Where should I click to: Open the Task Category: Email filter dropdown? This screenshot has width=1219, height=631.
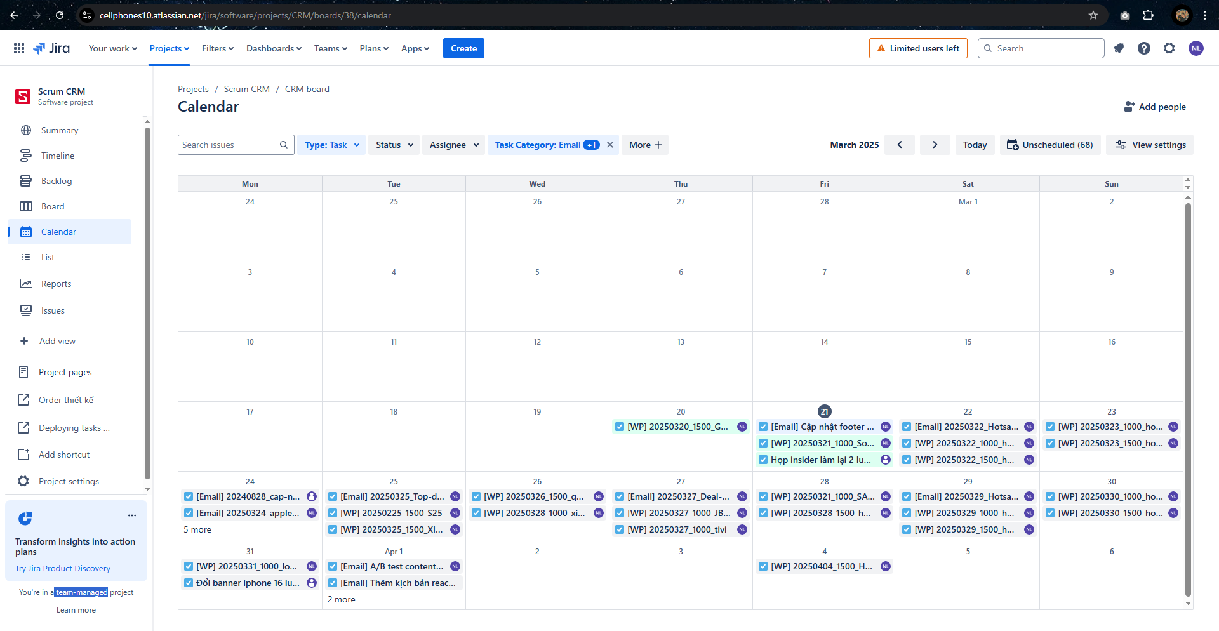tap(546, 145)
